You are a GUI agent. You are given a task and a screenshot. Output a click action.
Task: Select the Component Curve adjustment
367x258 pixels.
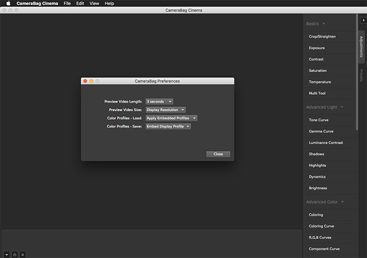click(330, 249)
